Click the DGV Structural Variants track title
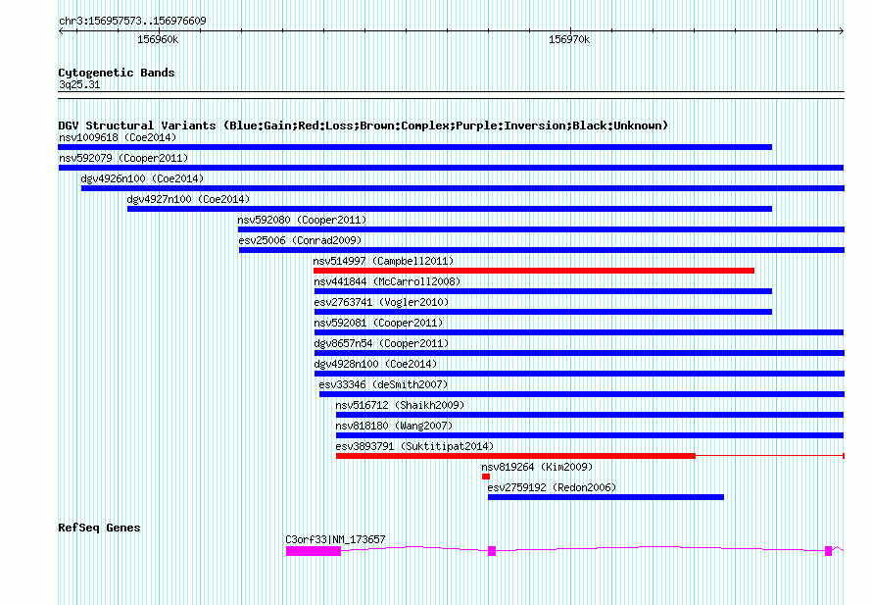 [x=363, y=126]
